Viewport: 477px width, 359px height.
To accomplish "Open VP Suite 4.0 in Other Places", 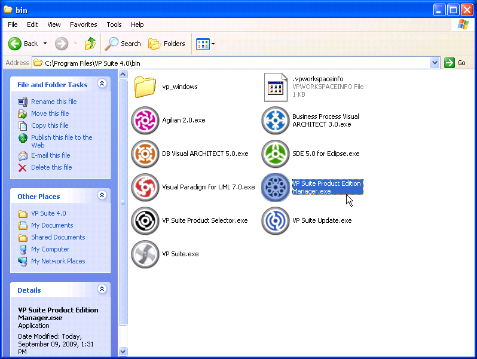I will [x=48, y=213].
